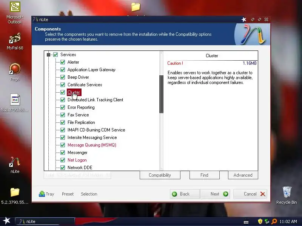
Task: Toggle the Beep Driver checkbox
Action: click(x=63, y=77)
